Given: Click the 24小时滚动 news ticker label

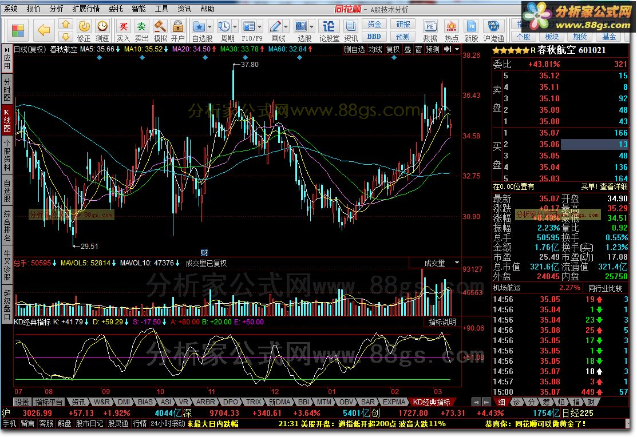Looking at the screenshot, I should coord(167,424).
